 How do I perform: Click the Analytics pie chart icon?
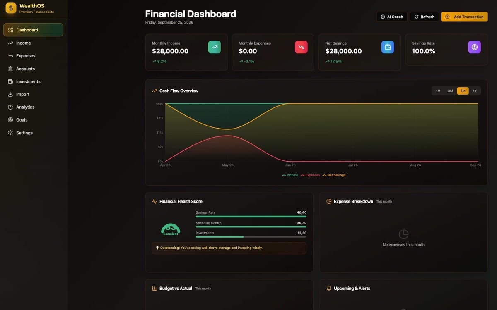coord(11,107)
